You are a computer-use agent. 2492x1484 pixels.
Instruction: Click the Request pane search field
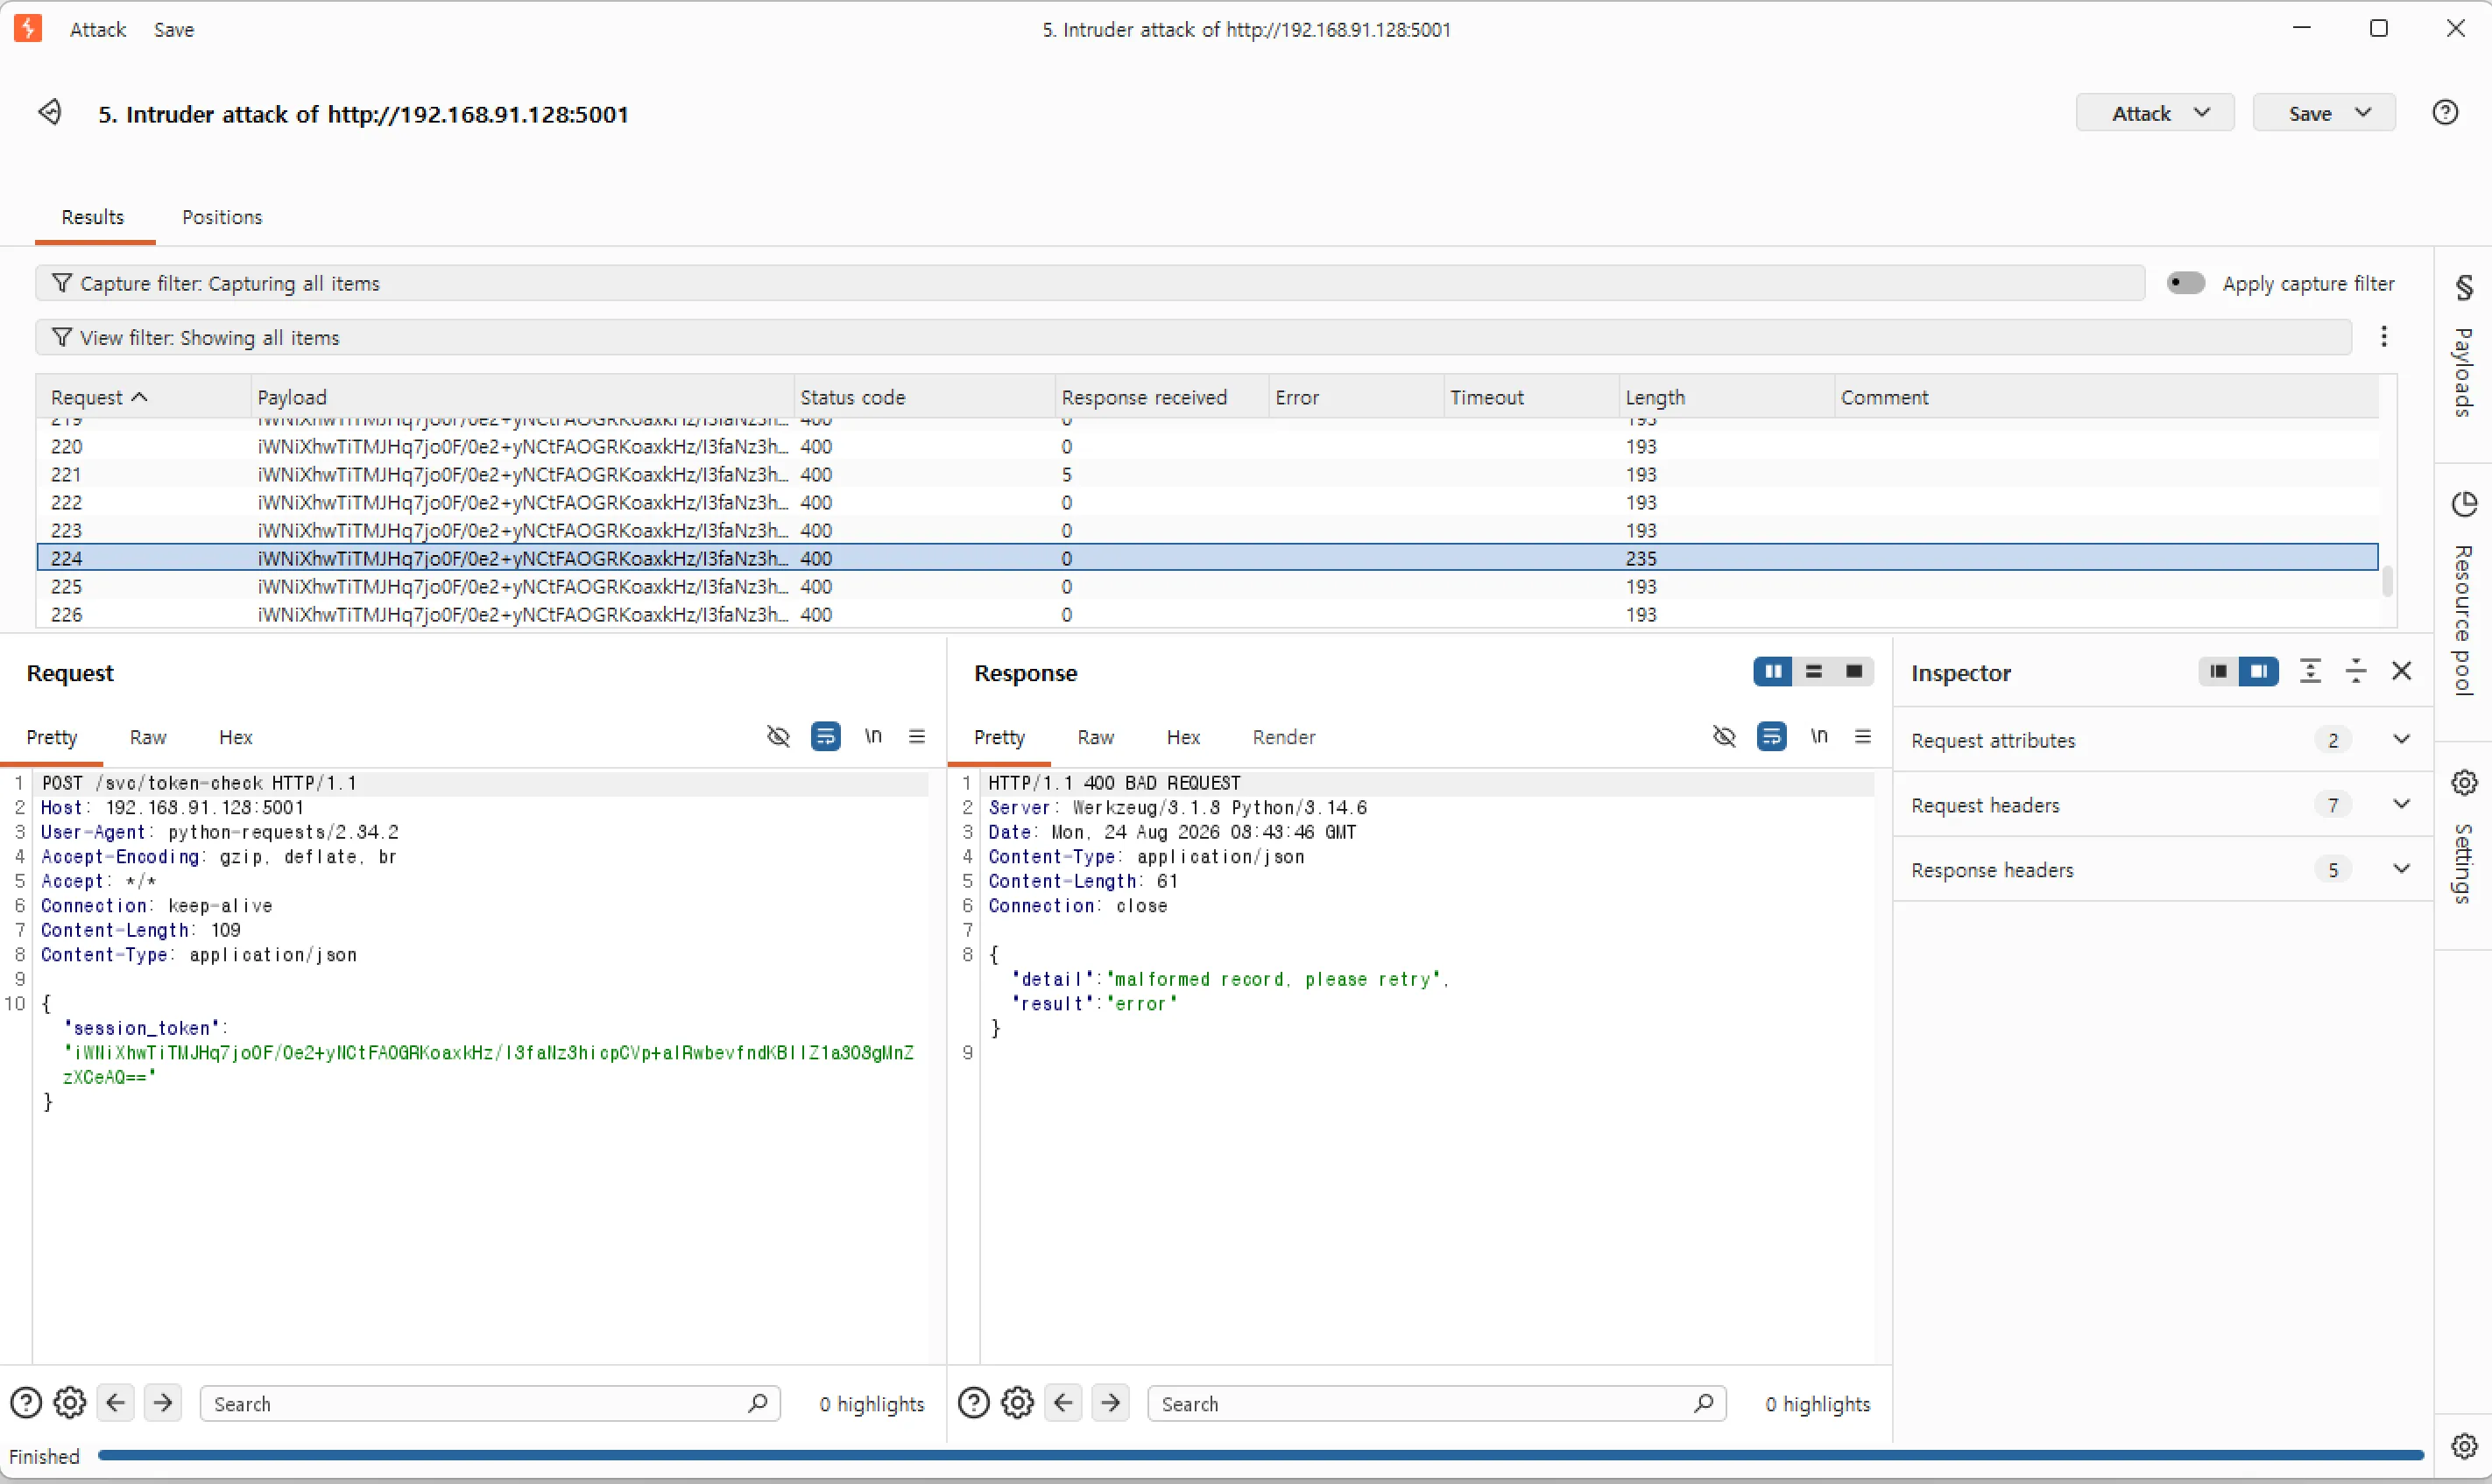click(491, 1403)
